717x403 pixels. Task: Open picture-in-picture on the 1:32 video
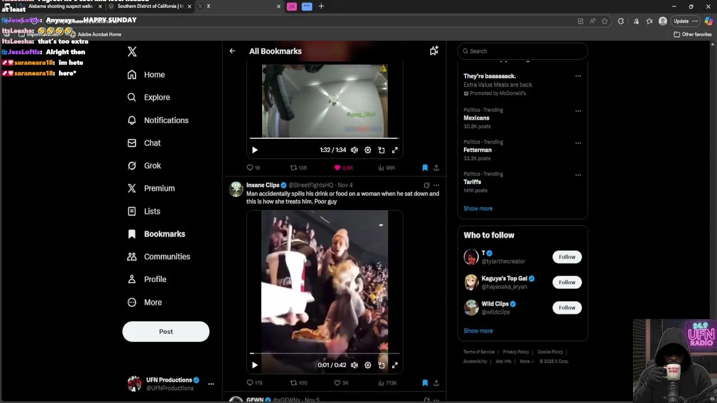point(381,150)
